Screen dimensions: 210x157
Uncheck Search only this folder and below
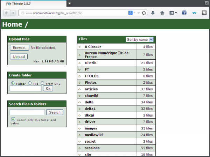13,119
